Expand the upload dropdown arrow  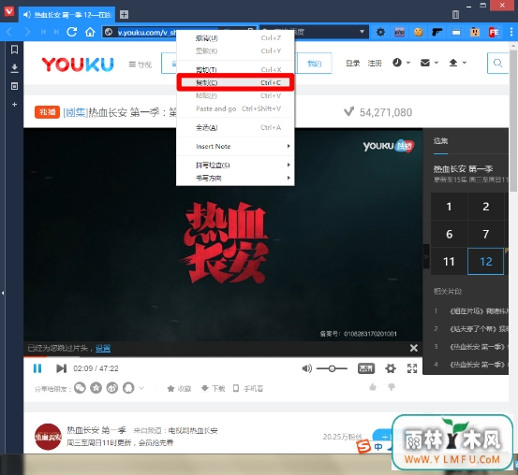pyautogui.click(x=465, y=63)
